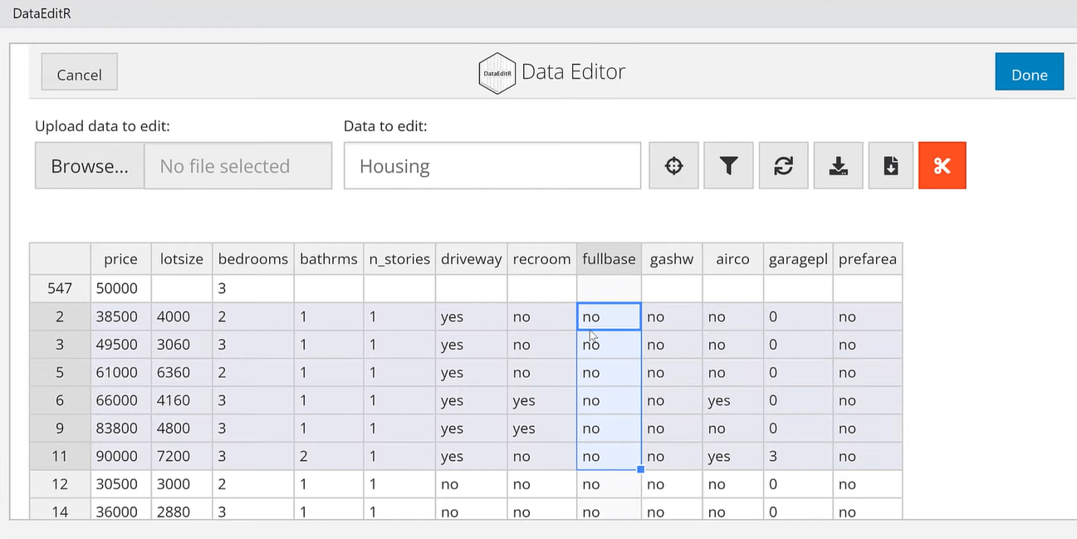Image resolution: width=1077 pixels, height=539 pixels.
Task: Select row header 547
Action: [x=60, y=288]
